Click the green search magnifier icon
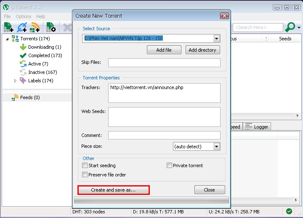303x218 pixels. tap(290, 27)
